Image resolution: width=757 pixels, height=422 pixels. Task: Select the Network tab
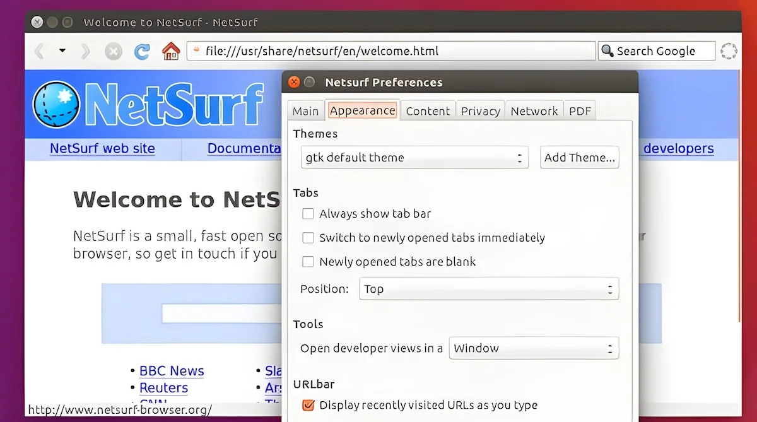click(x=534, y=111)
